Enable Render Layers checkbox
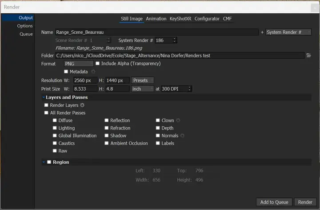 (x=46, y=105)
